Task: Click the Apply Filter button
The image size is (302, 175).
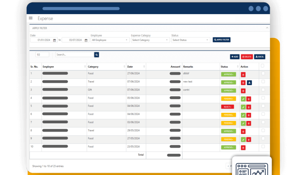Action: [222, 40]
